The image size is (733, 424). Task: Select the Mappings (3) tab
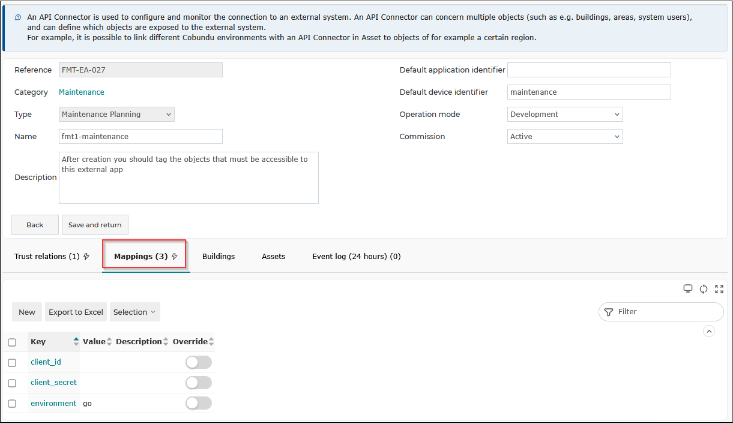(146, 257)
